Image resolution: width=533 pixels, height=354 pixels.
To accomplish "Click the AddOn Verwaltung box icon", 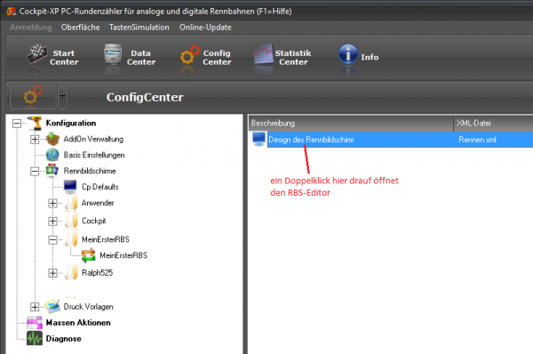I will pyautogui.click(x=52, y=139).
